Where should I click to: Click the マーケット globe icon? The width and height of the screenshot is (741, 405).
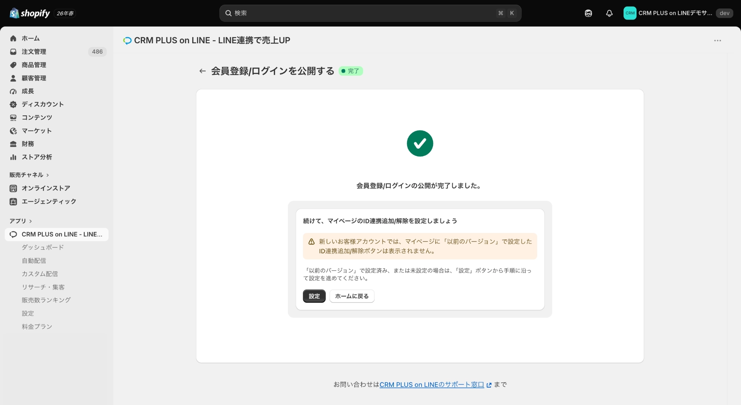tap(13, 131)
